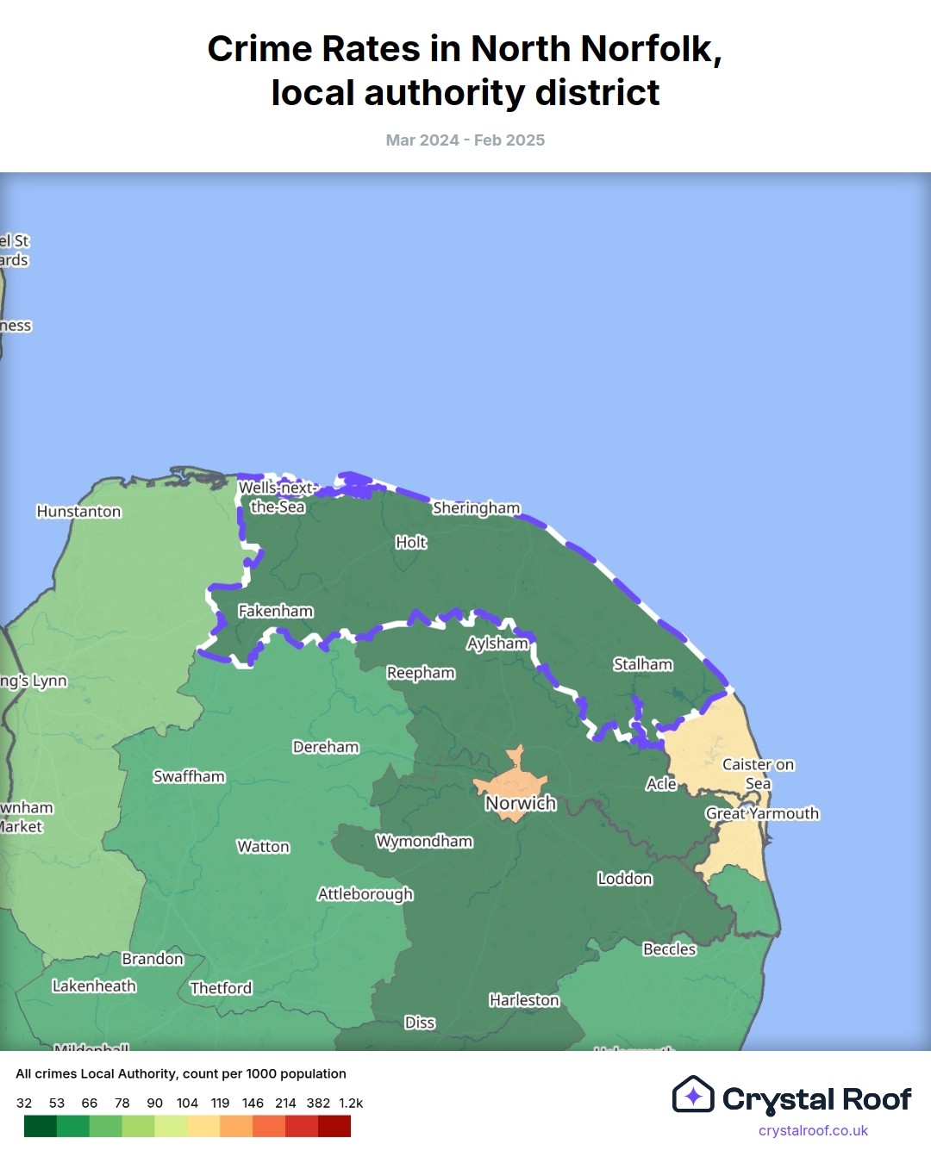Select the Aylsham town label
Viewport: 931px width, 1163px height.
[x=497, y=643]
